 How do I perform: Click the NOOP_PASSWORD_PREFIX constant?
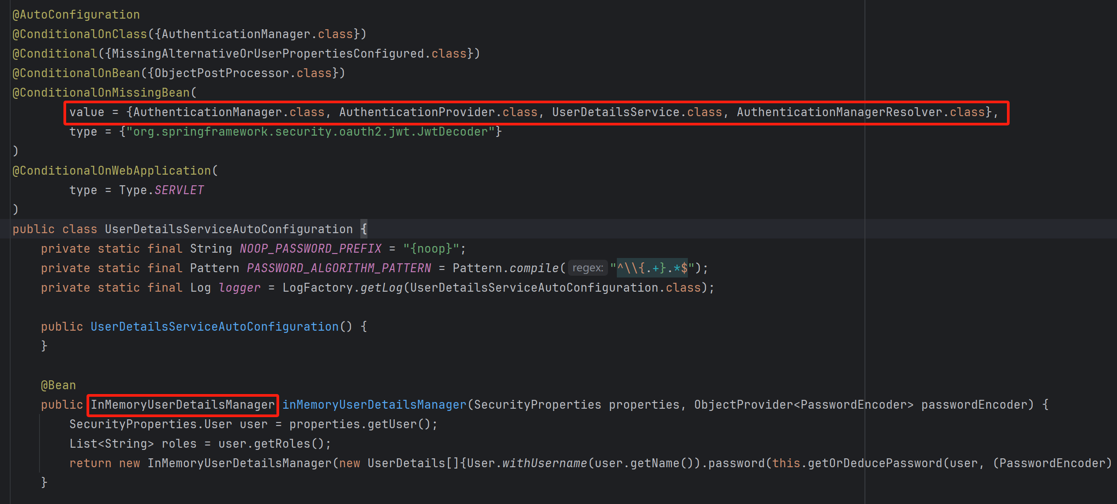point(310,249)
